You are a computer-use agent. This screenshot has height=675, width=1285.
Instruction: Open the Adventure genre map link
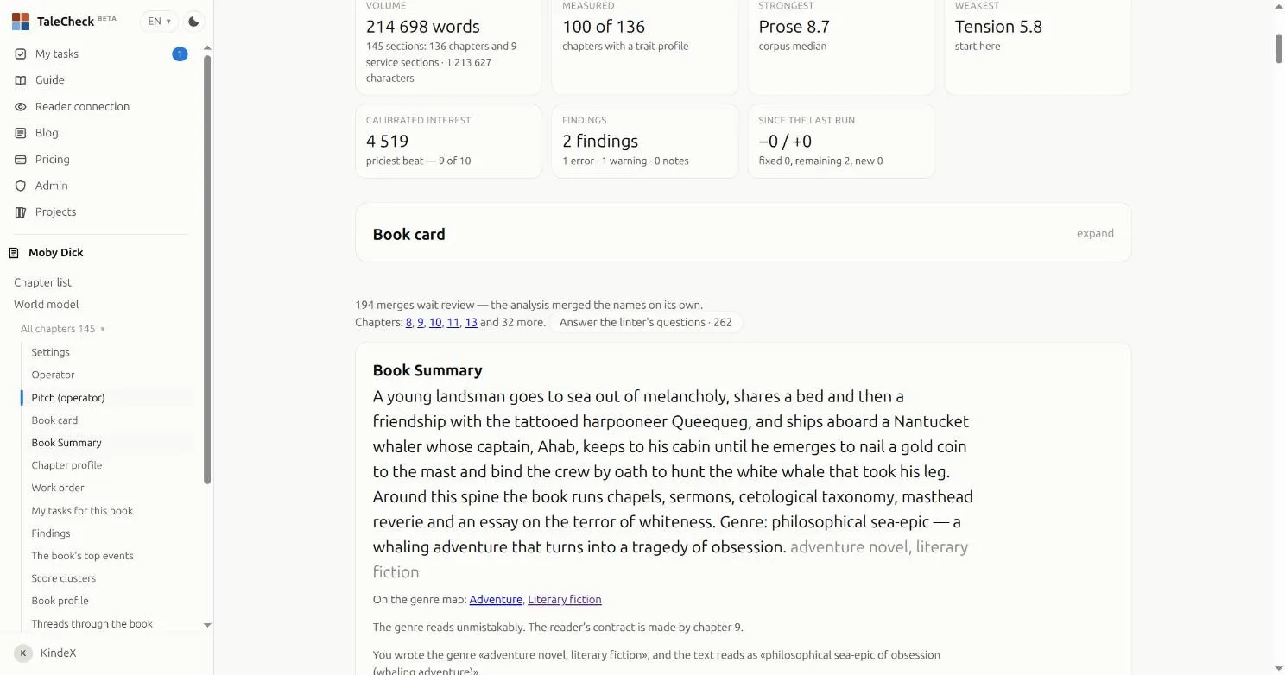[x=496, y=600]
